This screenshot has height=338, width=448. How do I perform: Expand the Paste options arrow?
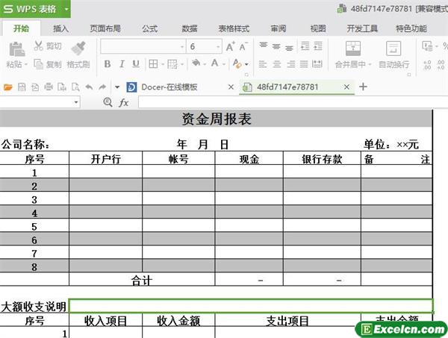click(x=25, y=64)
